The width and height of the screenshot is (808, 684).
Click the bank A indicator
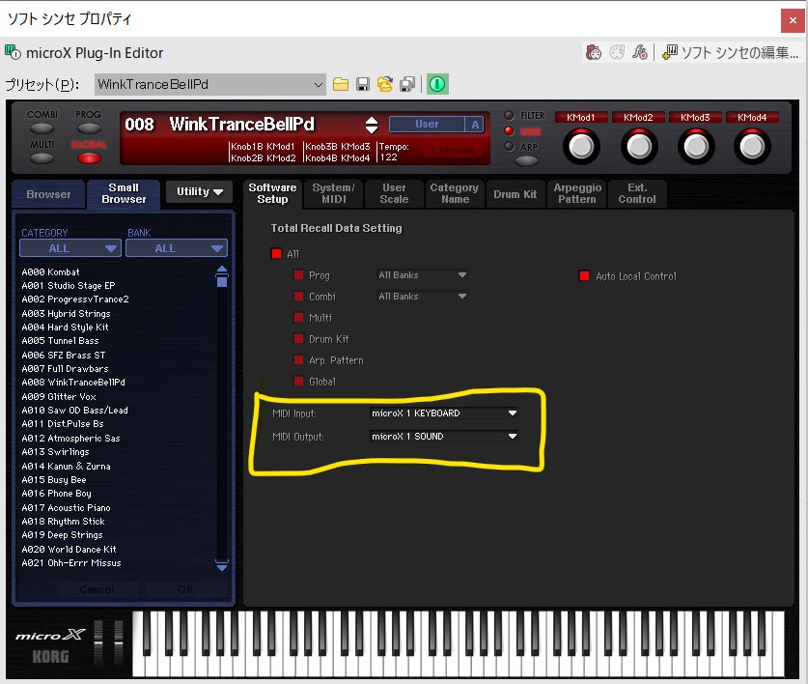(475, 125)
